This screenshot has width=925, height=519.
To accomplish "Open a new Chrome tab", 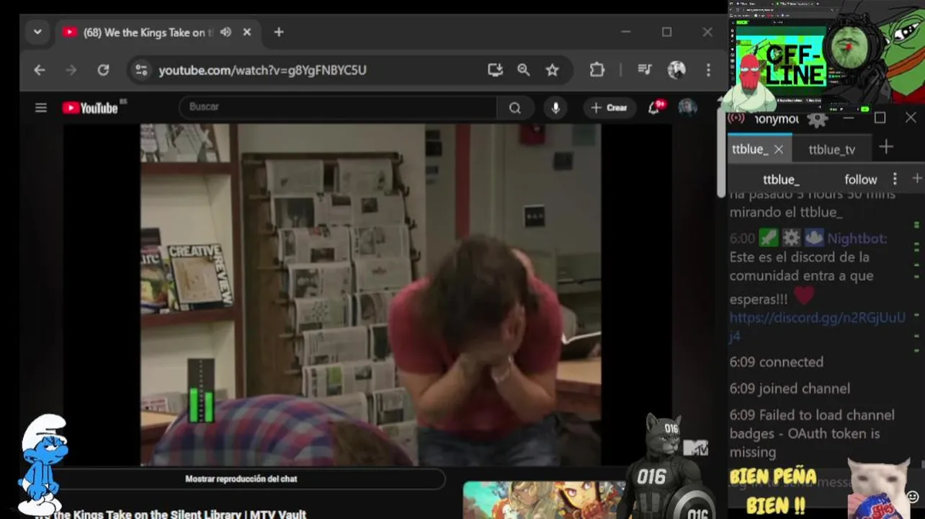I will pos(279,32).
